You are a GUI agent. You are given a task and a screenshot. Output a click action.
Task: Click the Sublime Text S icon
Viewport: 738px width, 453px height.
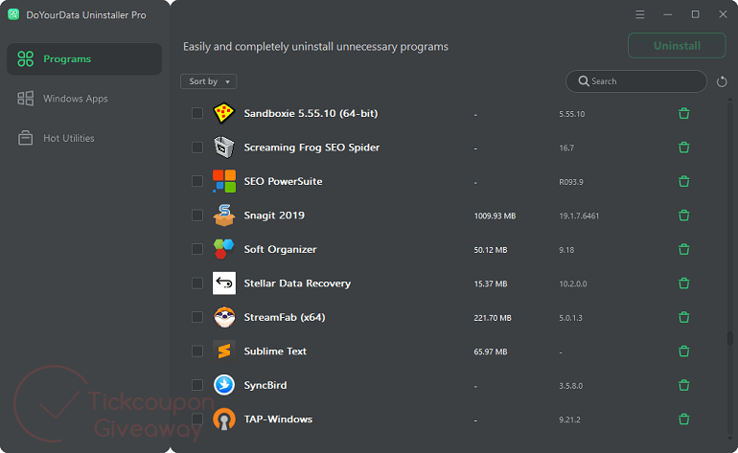pyautogui.click(x=224, y=351)
